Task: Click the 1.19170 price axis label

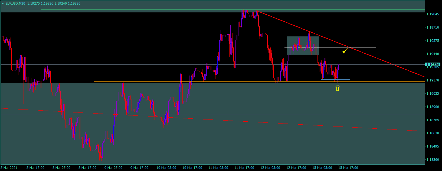Action: [x=433, y=80]
